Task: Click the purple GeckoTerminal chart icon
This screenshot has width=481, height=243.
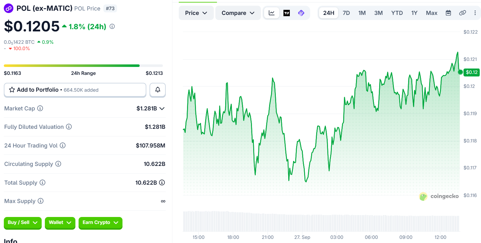Action: (x=301, y=13)
